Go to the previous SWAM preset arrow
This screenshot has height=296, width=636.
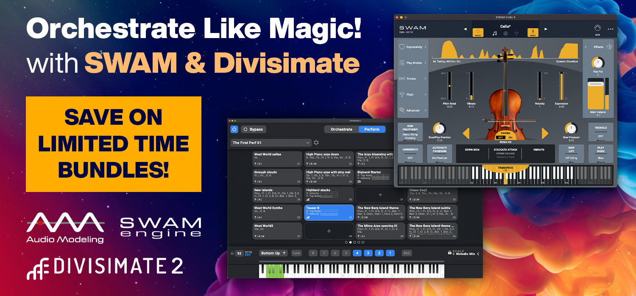(465, 29)
